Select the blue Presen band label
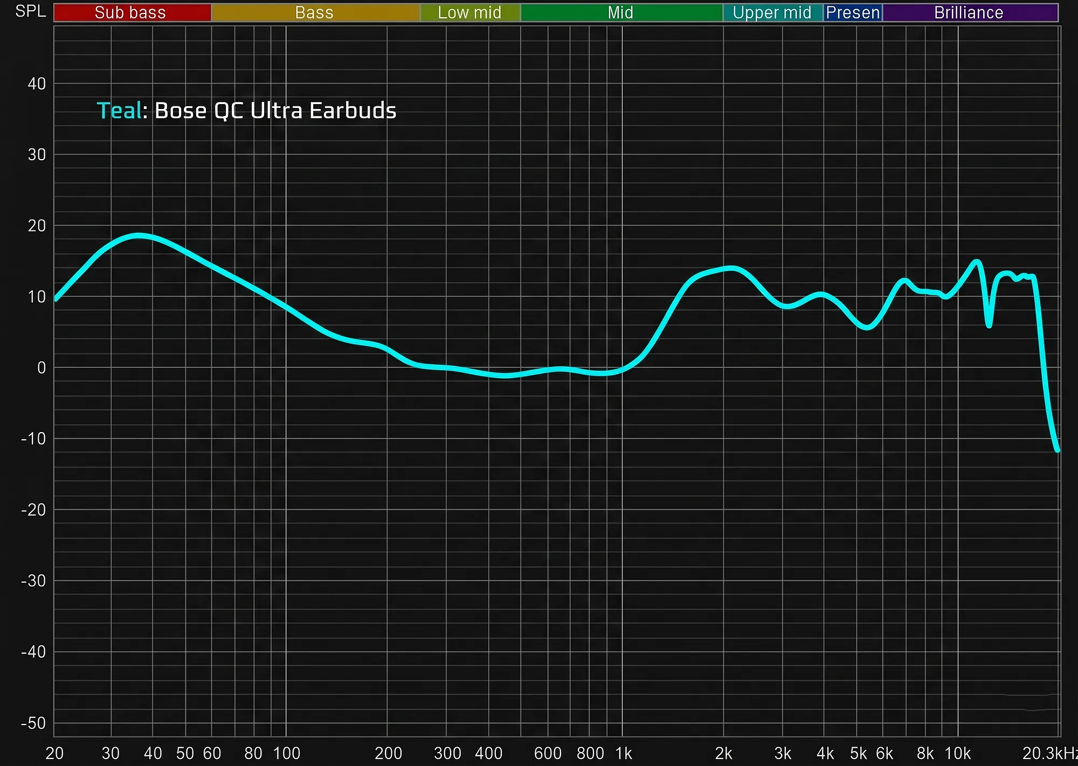Viewport: 1078px width, 766px height. 853,12
